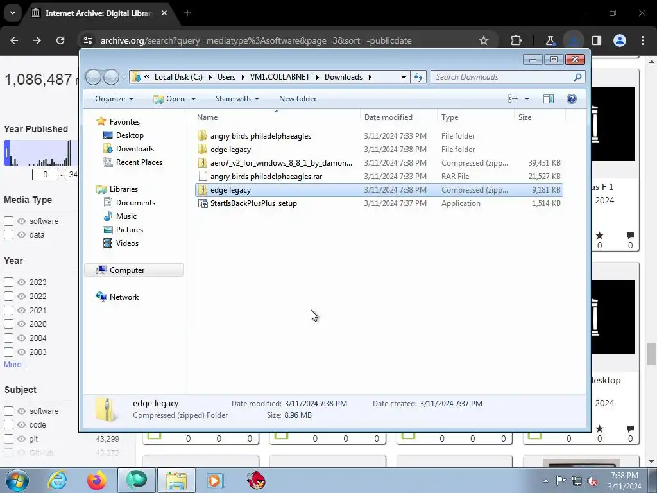Open Chrome profile avatar

(x=619, y=40)
